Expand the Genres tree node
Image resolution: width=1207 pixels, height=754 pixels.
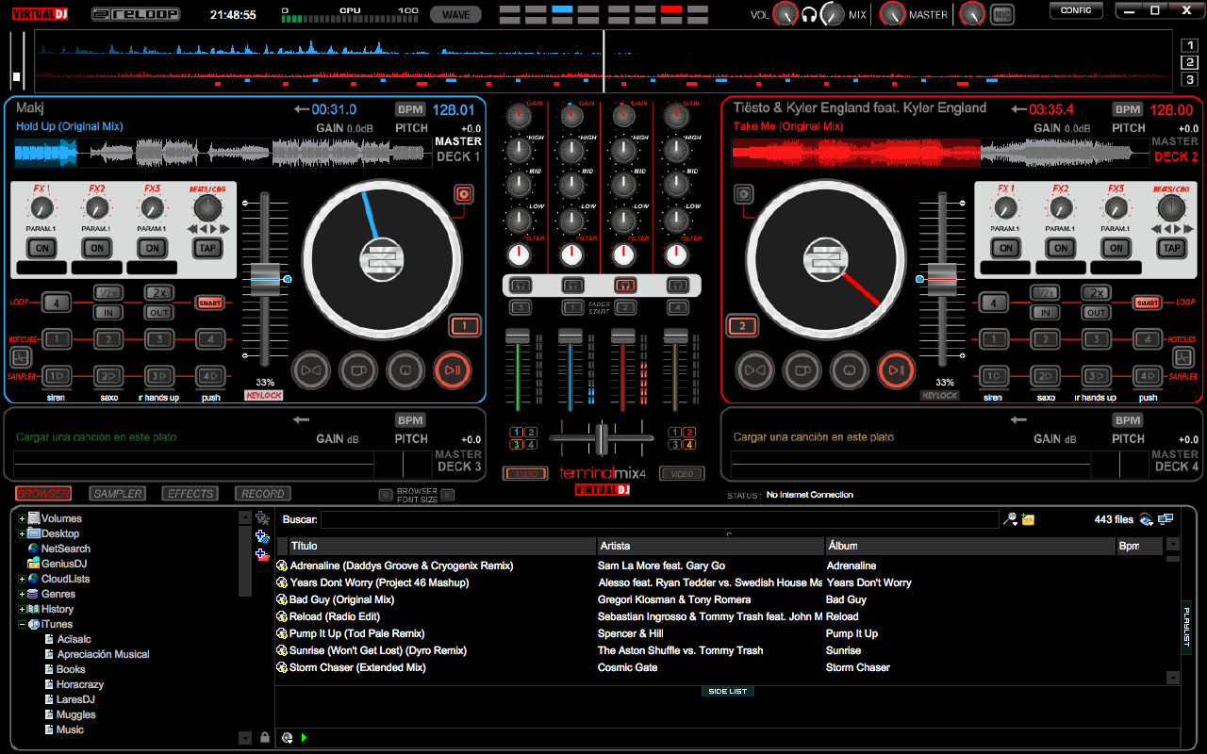pos(22,594)
